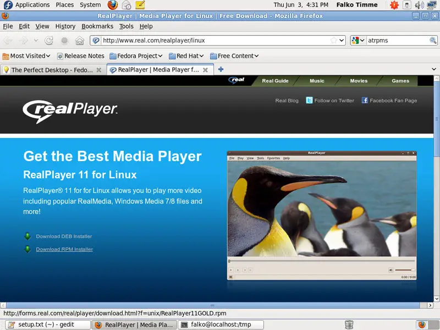Open the history dropdown next to Forward button

36,40
